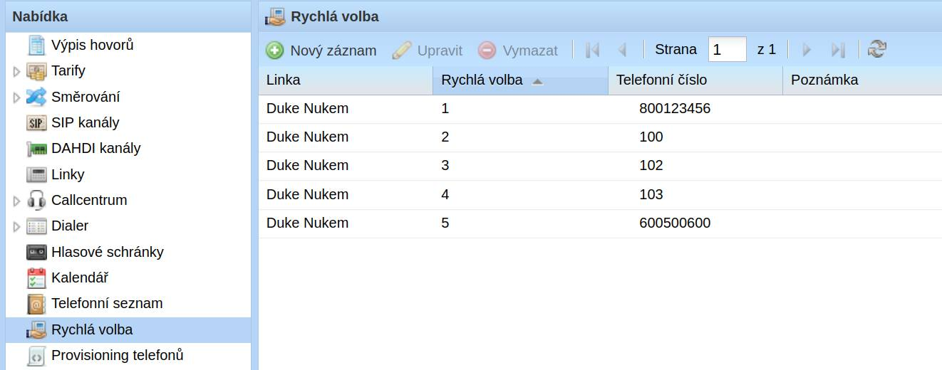Click the Směrování routing arrows icon

click(x=36, y=97)
